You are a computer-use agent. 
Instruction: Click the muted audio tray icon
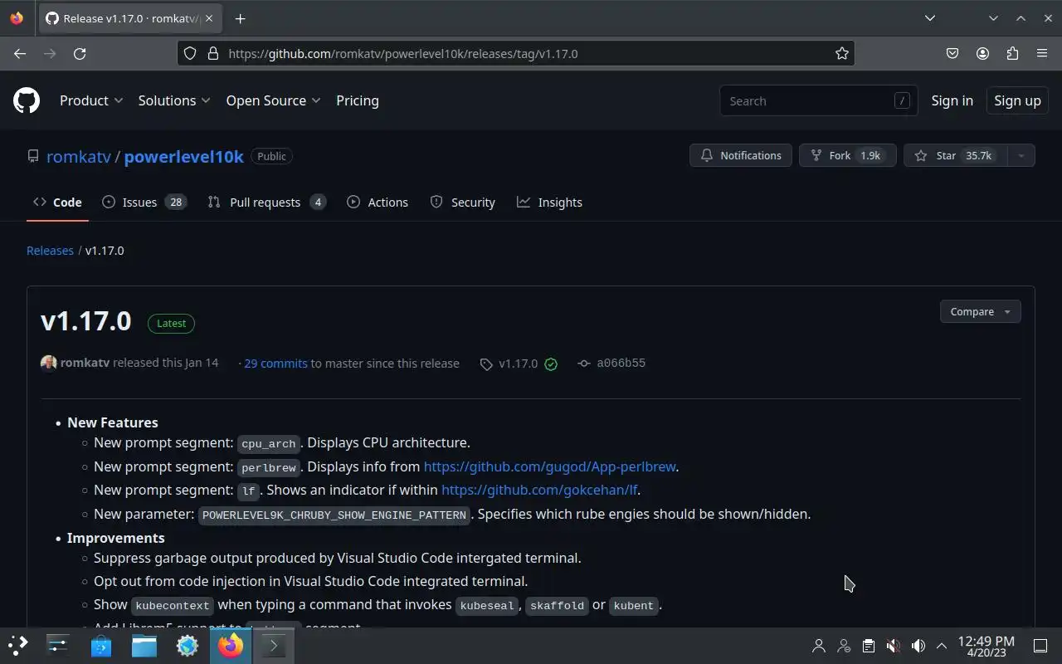pos(893,646)
